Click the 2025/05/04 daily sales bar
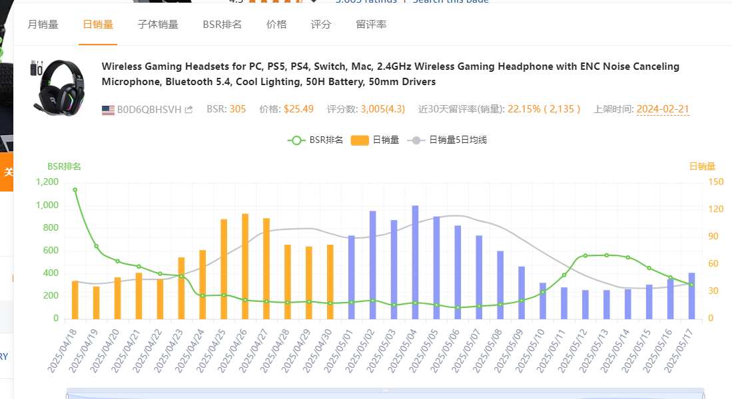This screenshot has height=399, width=732. pyautogui.click(x=415, y=263)
